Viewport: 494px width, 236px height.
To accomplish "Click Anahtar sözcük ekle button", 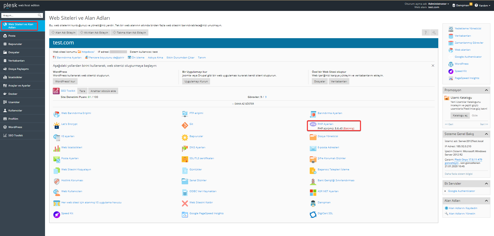I will click(x=103, y=91).
